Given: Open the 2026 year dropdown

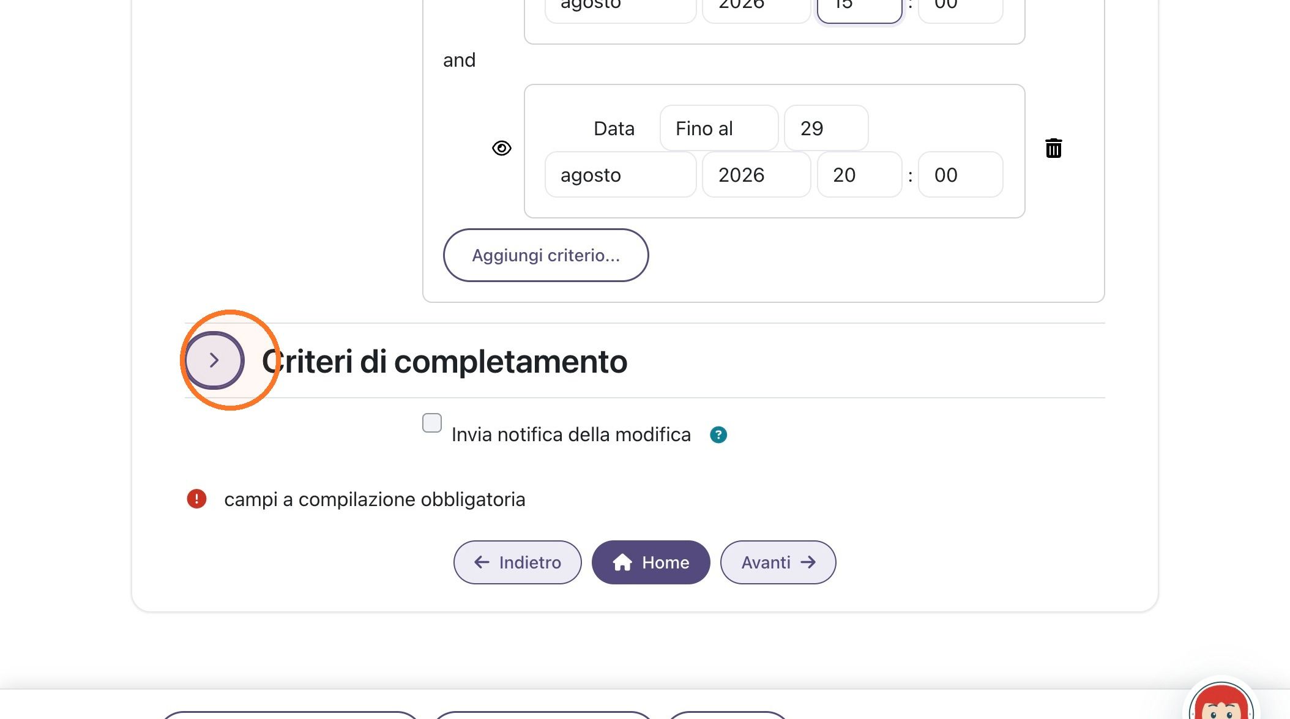Looking at the screenshot, I should pyautogui.click(x=756, y=174).
